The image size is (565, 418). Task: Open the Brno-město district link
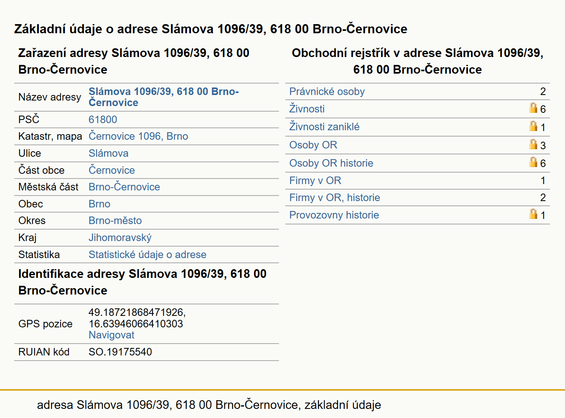[x=115, y=220]
